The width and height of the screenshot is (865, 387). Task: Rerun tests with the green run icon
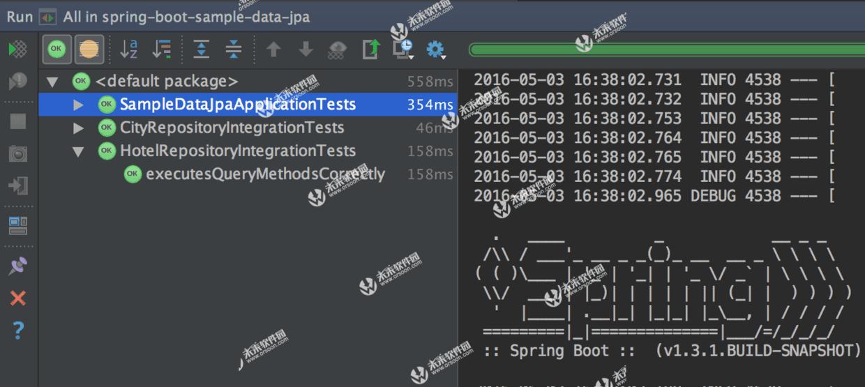coord(18,50)
